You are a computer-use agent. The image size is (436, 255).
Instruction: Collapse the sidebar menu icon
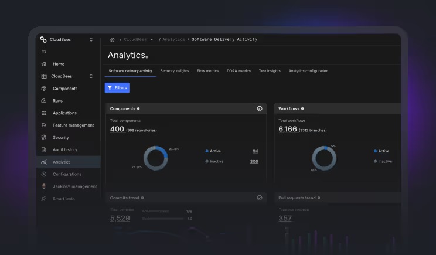pyautogui.click(x=43, y=52)
